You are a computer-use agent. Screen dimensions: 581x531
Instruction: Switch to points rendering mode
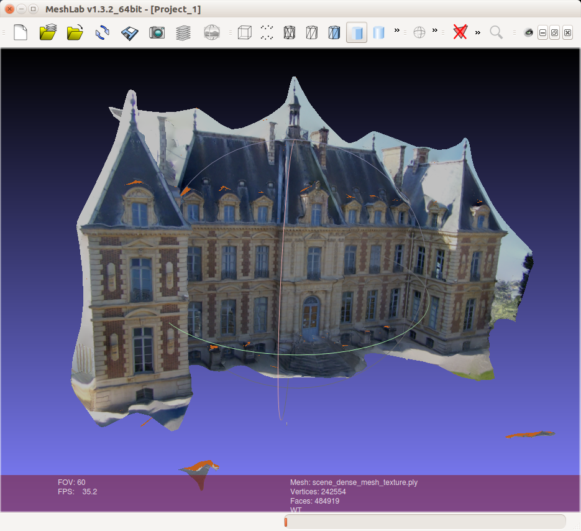pyautogui.click(x=267, y=32)
